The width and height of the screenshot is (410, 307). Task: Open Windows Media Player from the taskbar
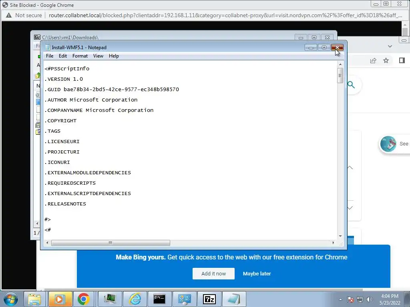[x=59, y=299]
